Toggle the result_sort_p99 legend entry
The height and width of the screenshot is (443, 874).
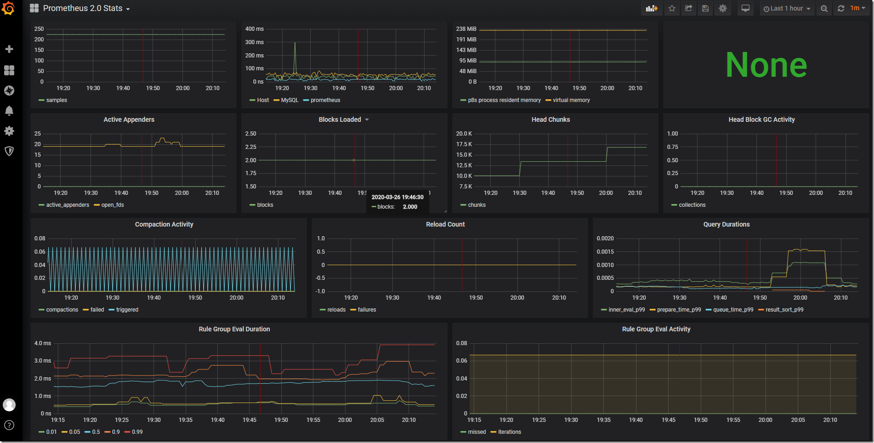pyautogui.click(x=784, y=310)
